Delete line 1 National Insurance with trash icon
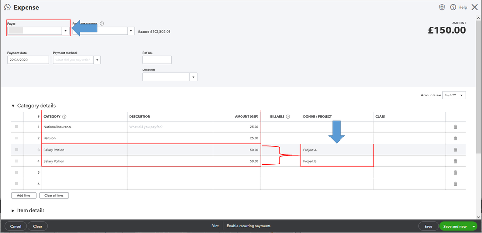This screenshot has height=233, width=482. tap(455, 127)
